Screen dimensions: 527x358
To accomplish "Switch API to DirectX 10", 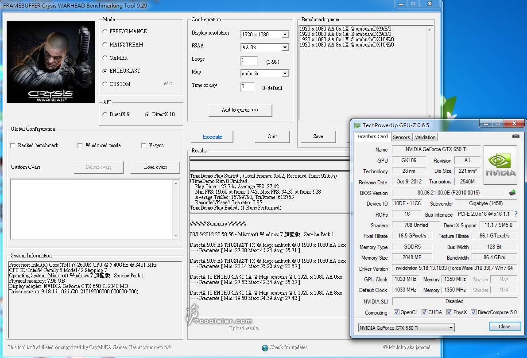I will pyautogui.click(x=147, y=115).
